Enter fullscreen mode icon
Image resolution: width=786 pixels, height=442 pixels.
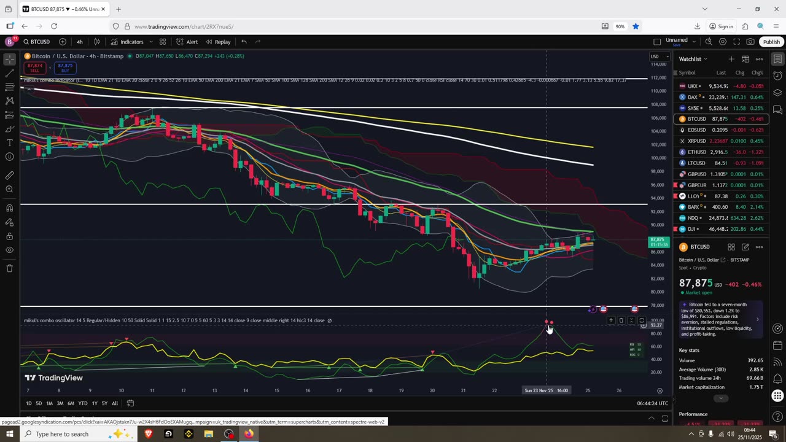tap(736, 42)
